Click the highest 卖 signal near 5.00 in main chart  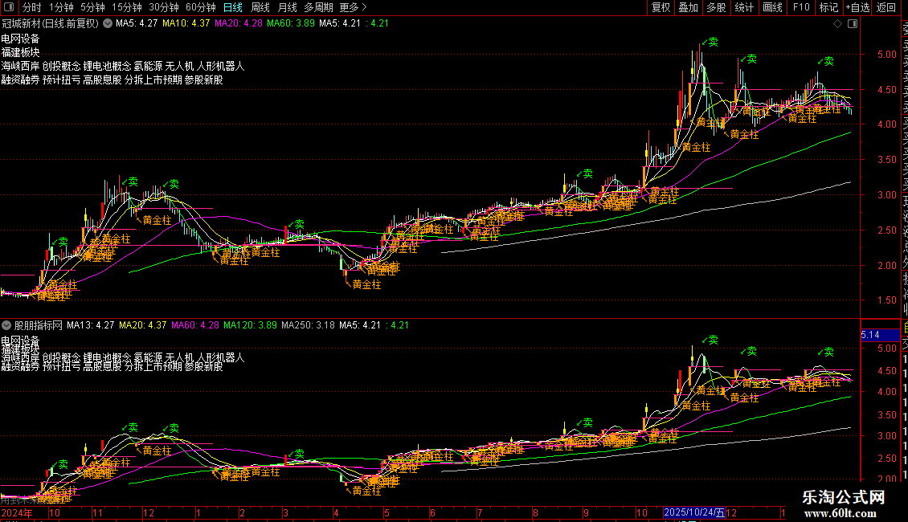coord(710,43)
